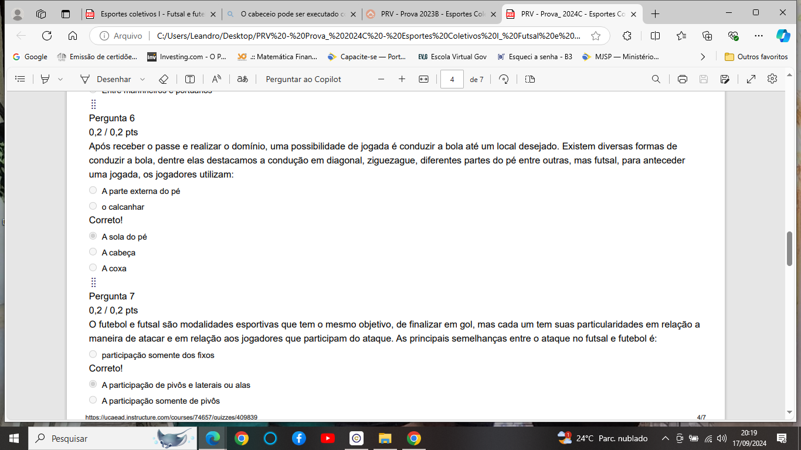801x450 pixels.
Task: Select option A sola do pé
Action: (x=93, y=236)
